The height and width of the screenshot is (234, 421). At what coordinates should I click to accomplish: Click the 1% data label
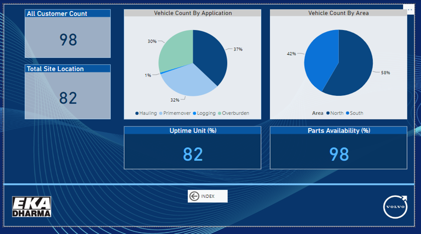click(148, 75)
